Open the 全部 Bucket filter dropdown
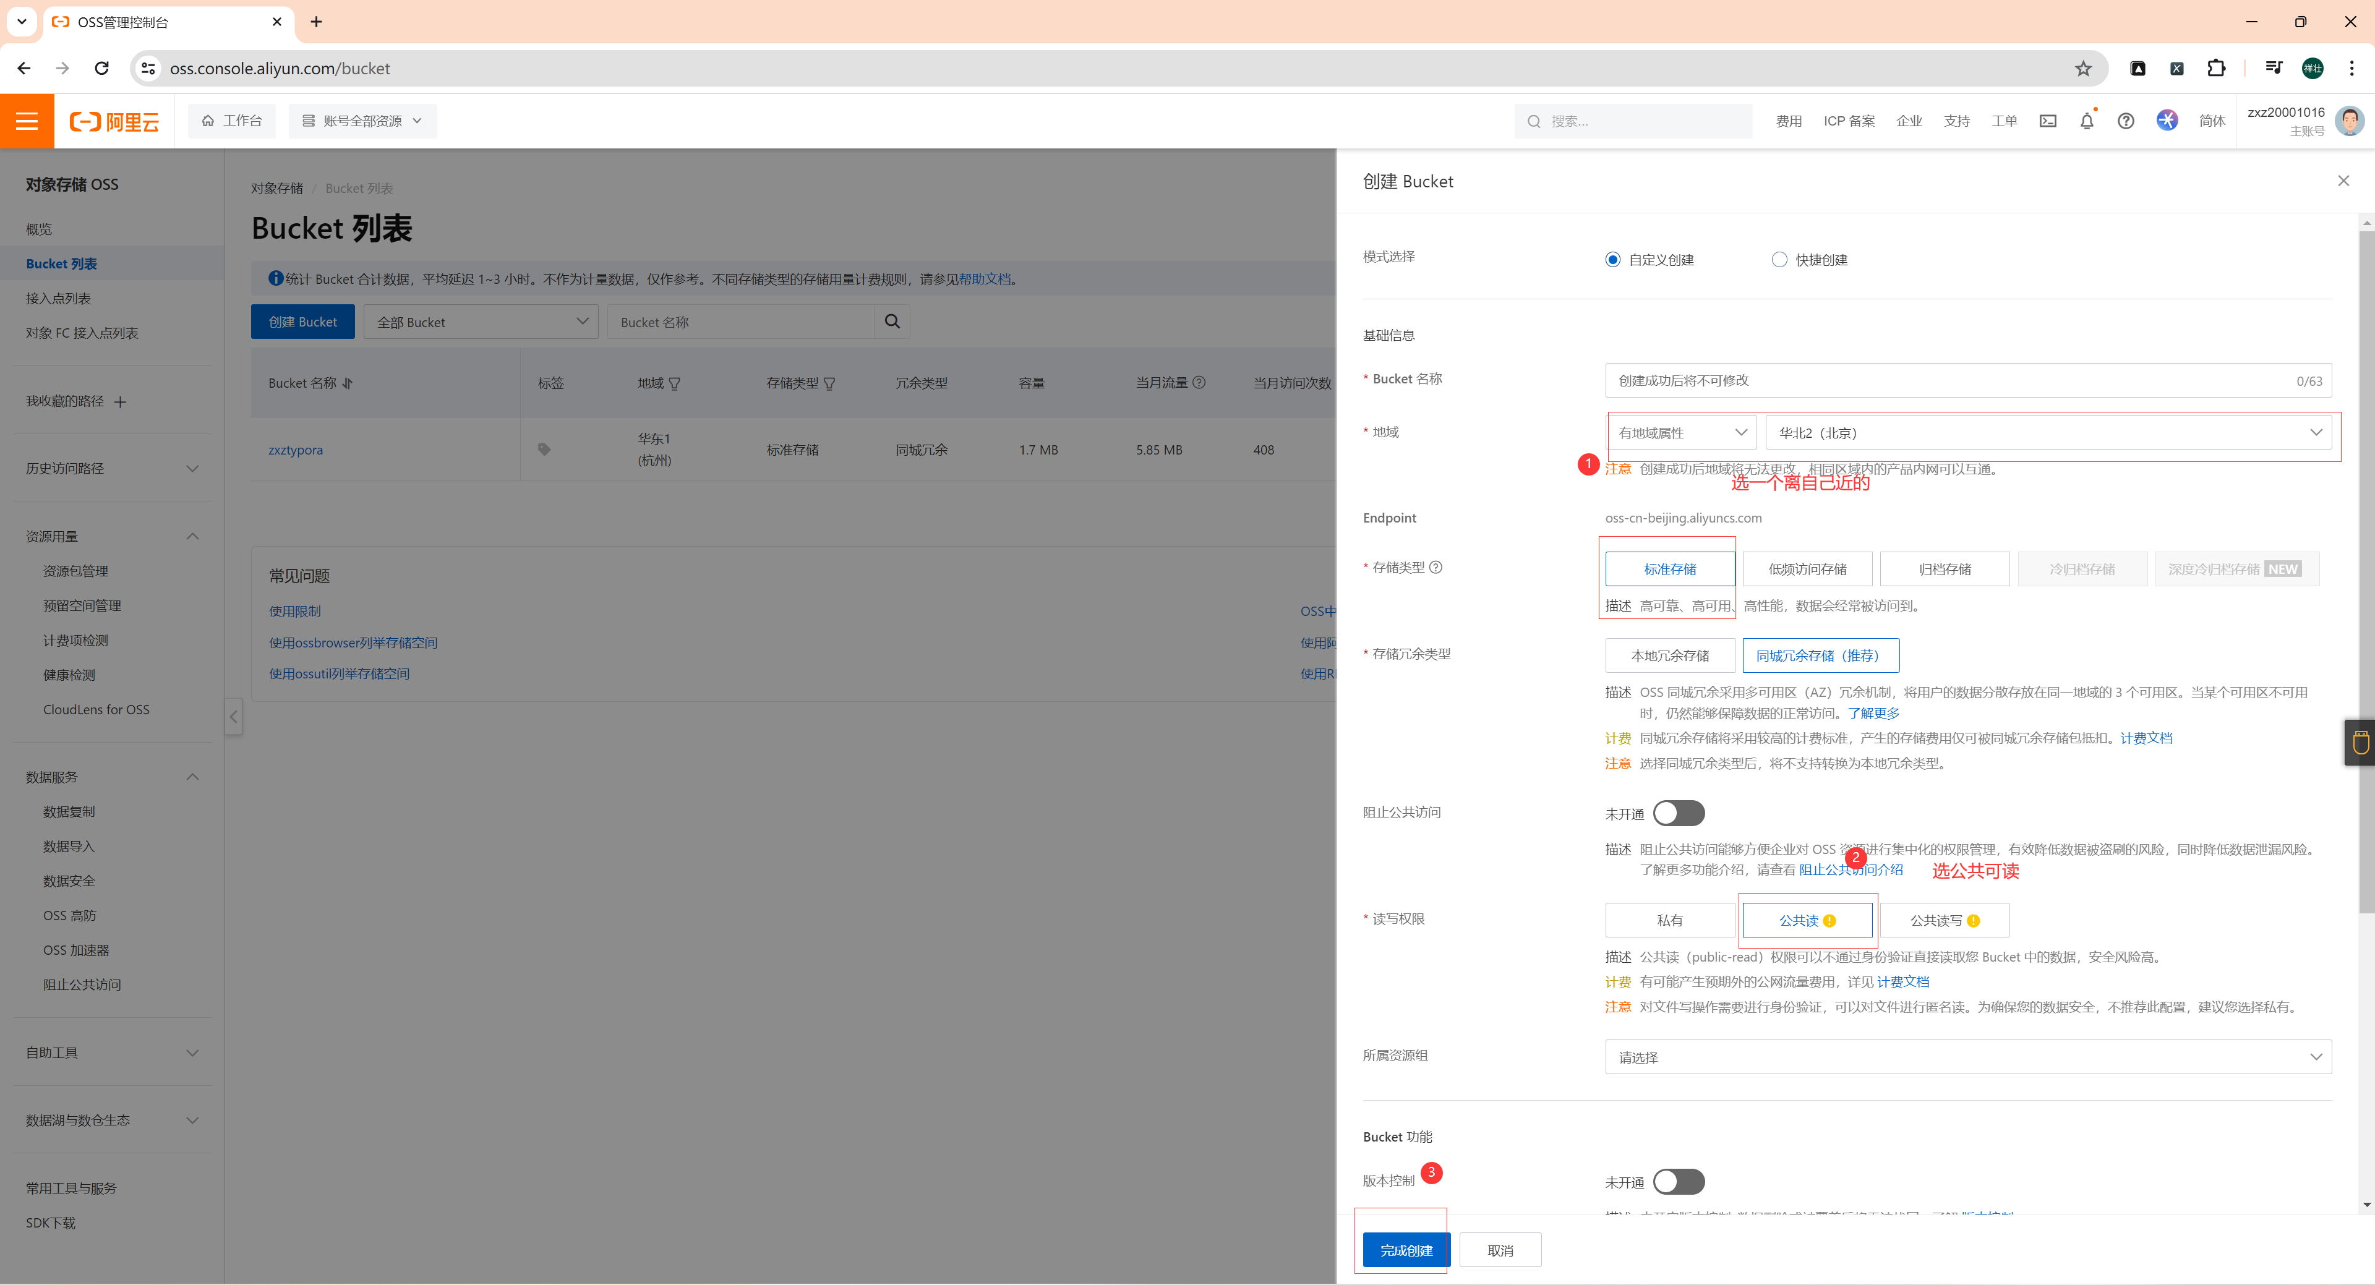 (481, 322)
